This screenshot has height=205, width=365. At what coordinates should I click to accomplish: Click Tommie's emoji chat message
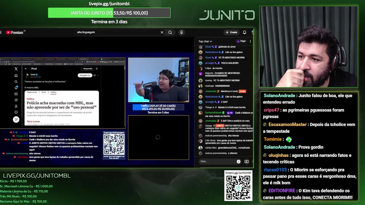289,139
